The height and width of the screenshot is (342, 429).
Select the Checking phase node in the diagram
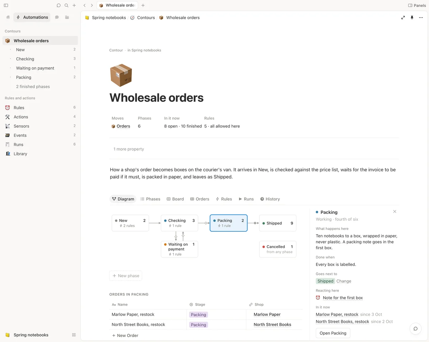click(x=179, y=223)
